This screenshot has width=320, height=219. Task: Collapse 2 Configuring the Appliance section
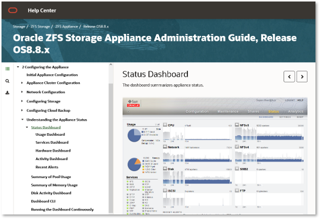(x=18, y=67)
